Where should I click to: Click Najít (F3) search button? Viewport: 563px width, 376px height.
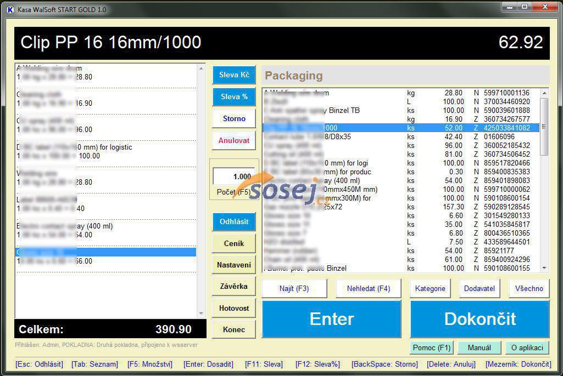pyautogui.click(x=294, y=288)
